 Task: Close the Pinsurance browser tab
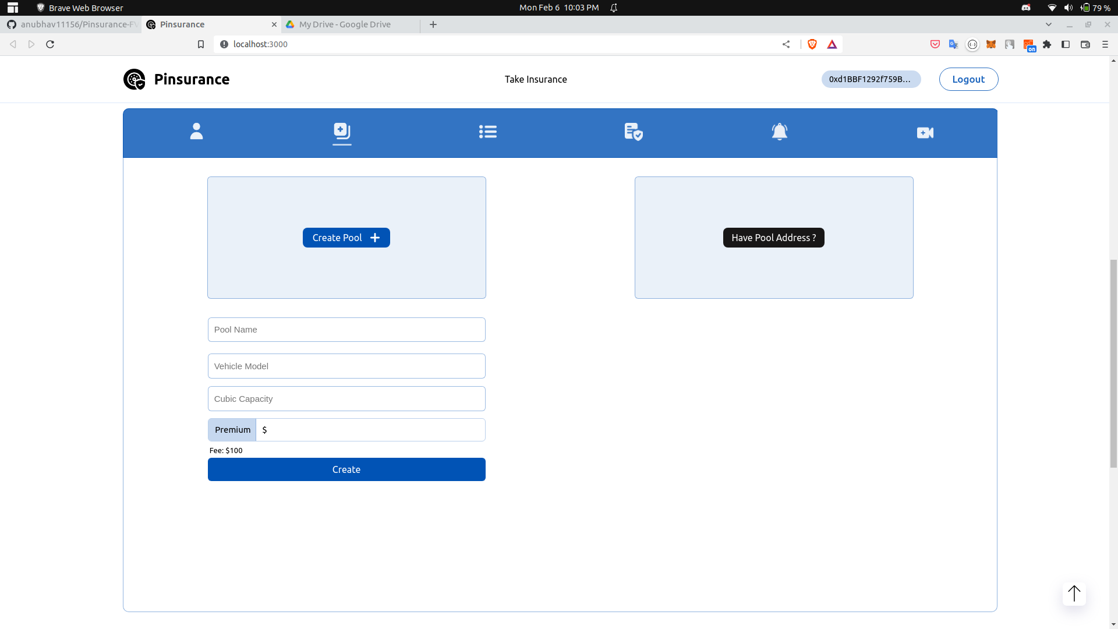pyautogui.click(x=274, y=24)
